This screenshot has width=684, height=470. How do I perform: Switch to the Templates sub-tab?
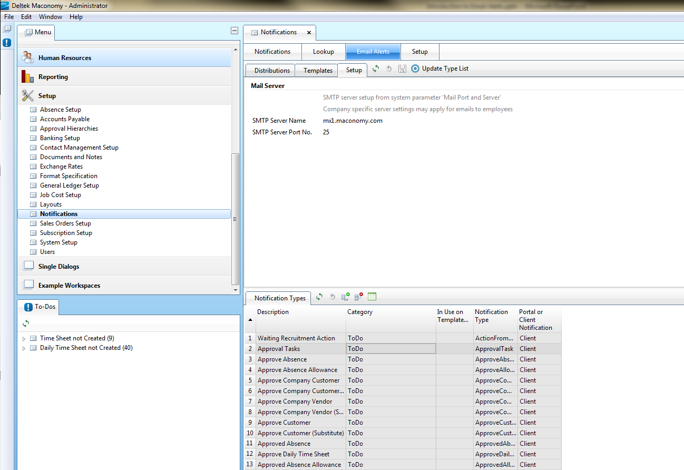pos(318,71)
